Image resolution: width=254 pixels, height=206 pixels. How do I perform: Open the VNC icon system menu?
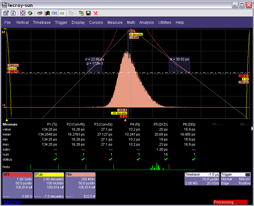(4, 5)
